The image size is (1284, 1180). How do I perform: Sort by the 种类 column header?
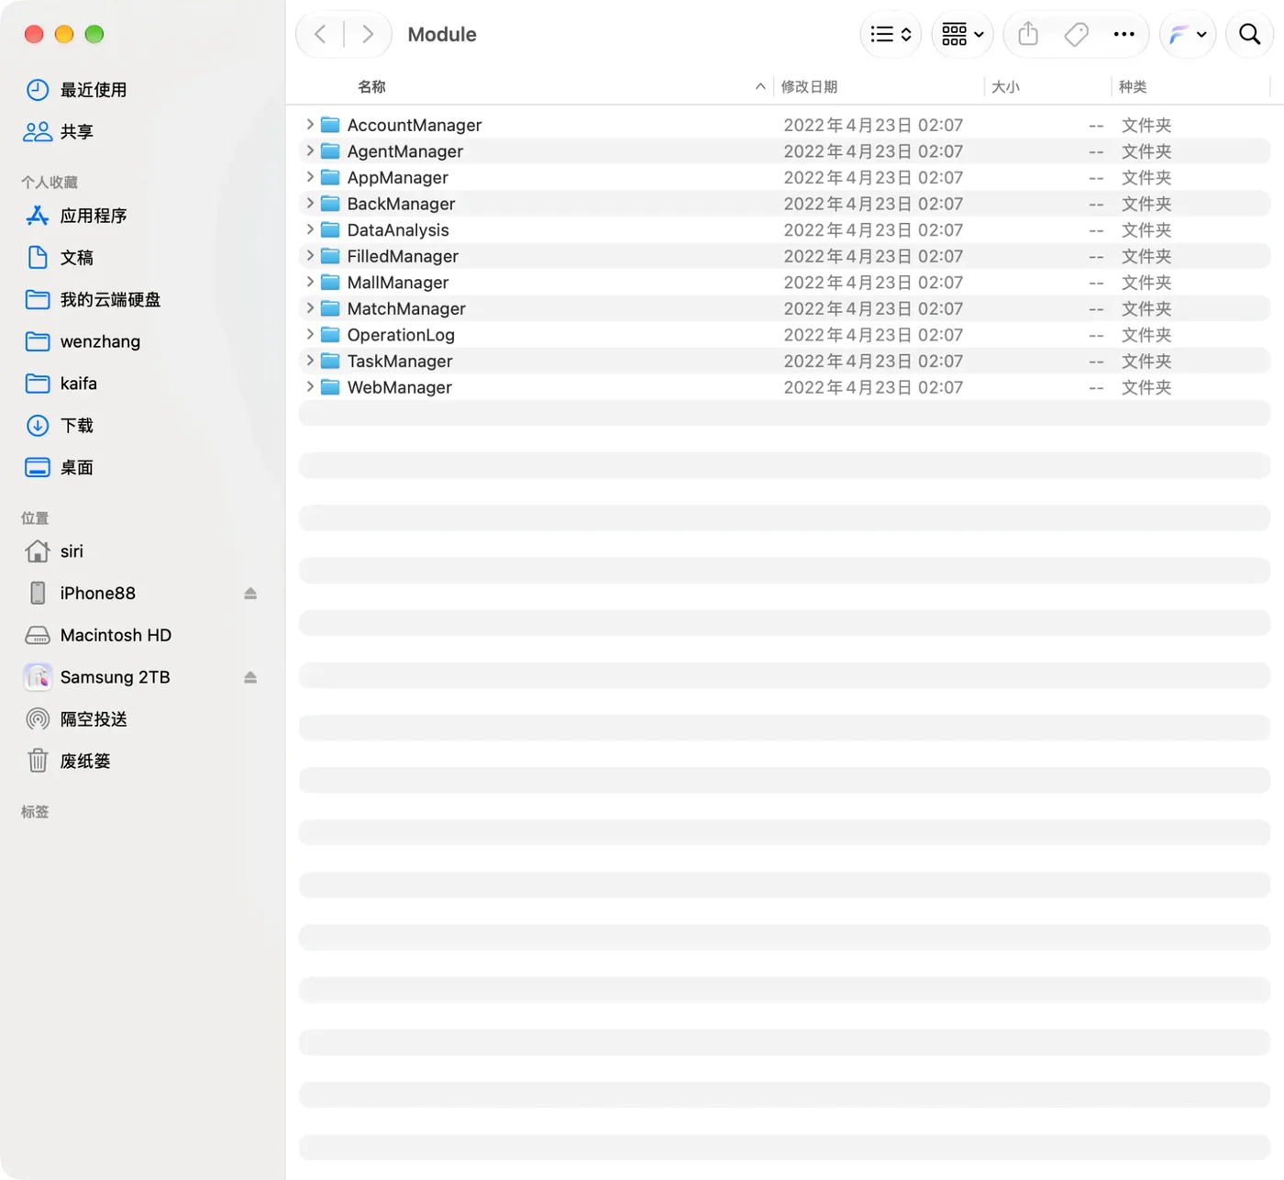pyautogui.click(x=1133, y=86)
